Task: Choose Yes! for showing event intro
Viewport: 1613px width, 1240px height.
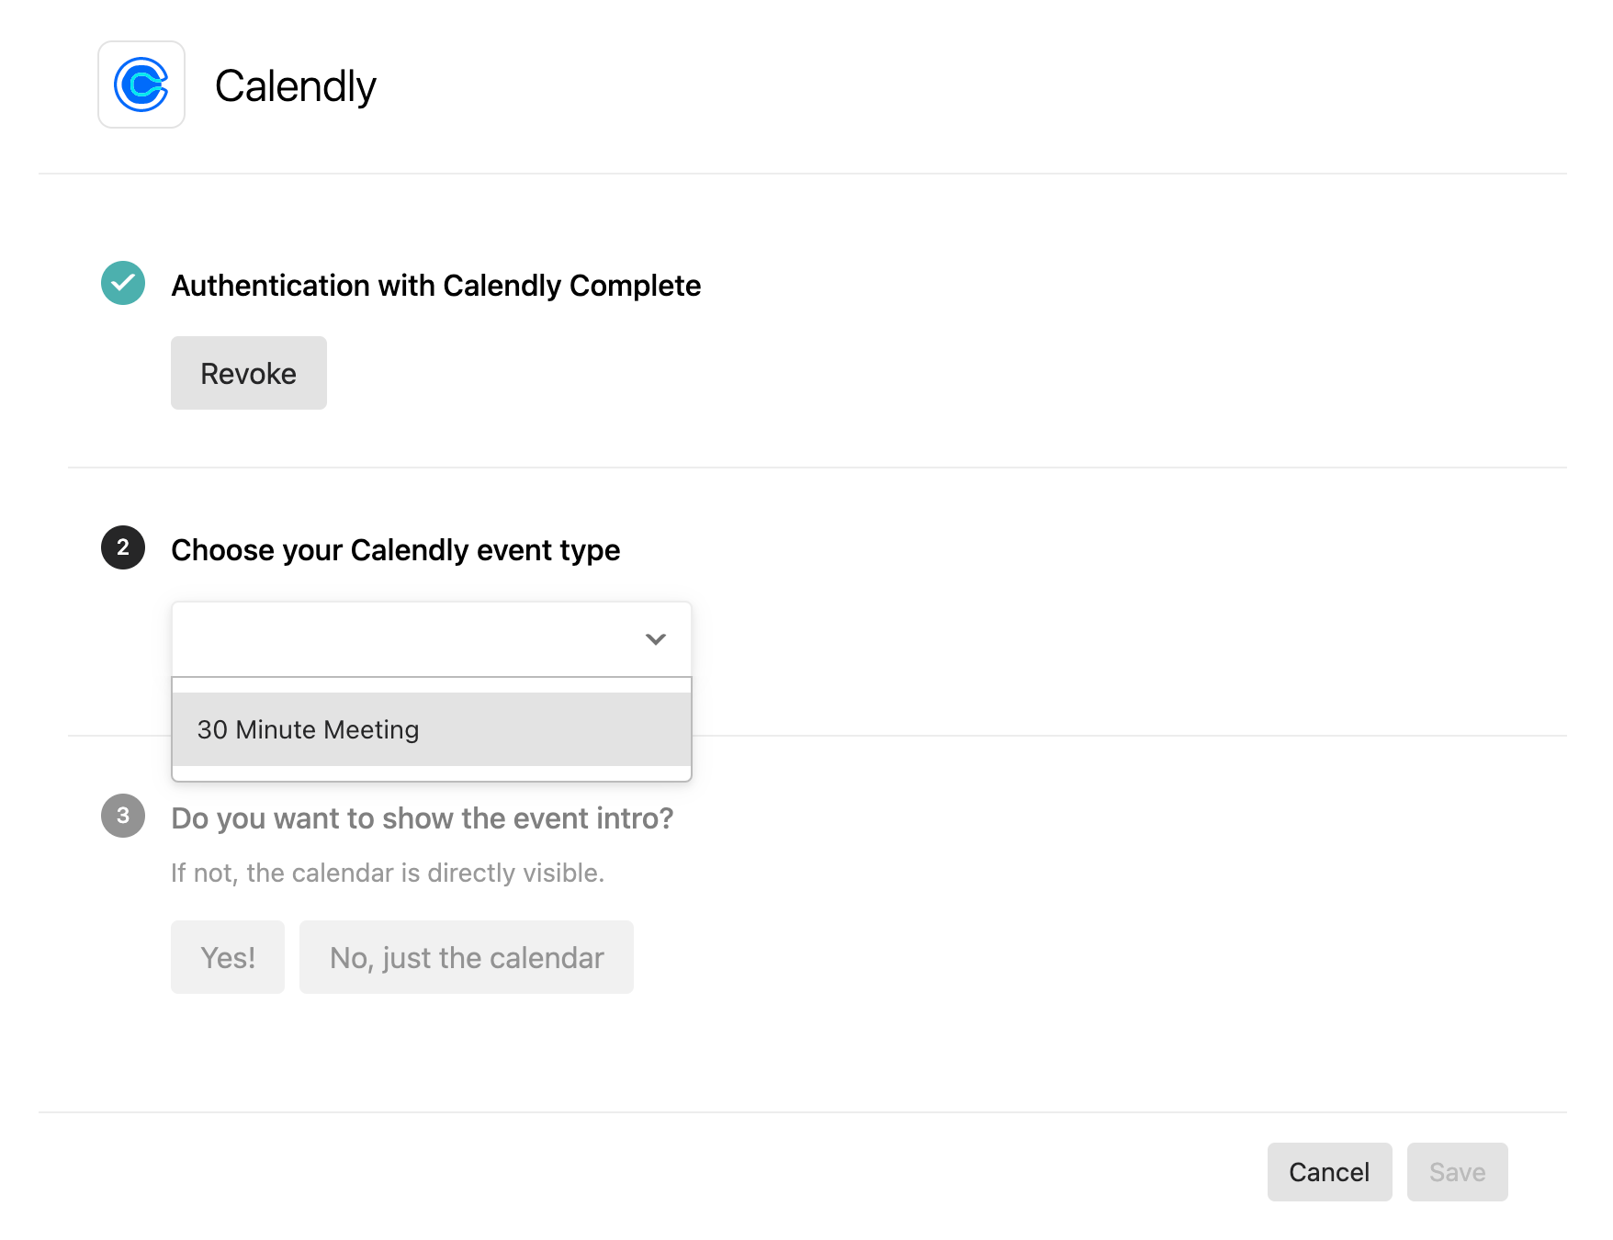Action: (x=228, y=957)
